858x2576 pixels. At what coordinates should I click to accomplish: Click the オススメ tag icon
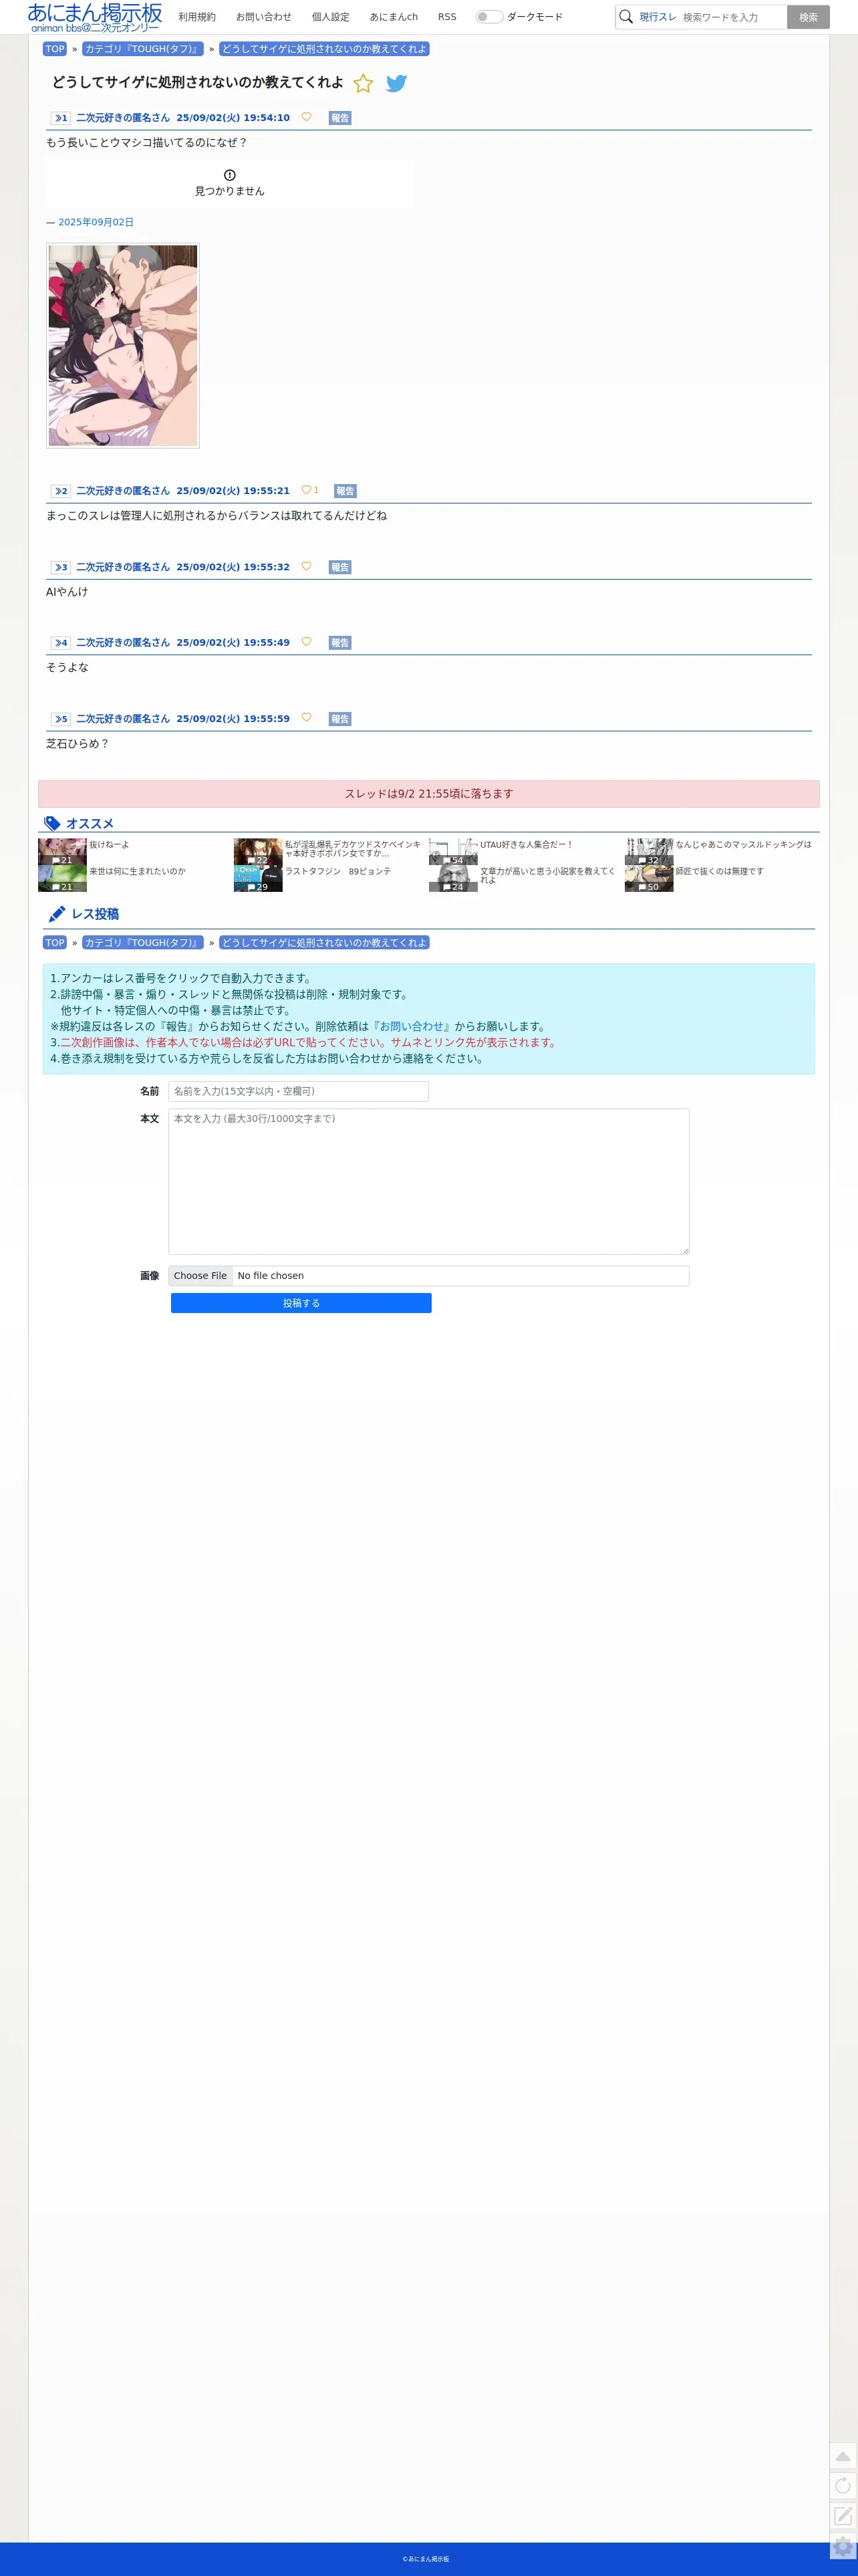(x=52, y=824)
